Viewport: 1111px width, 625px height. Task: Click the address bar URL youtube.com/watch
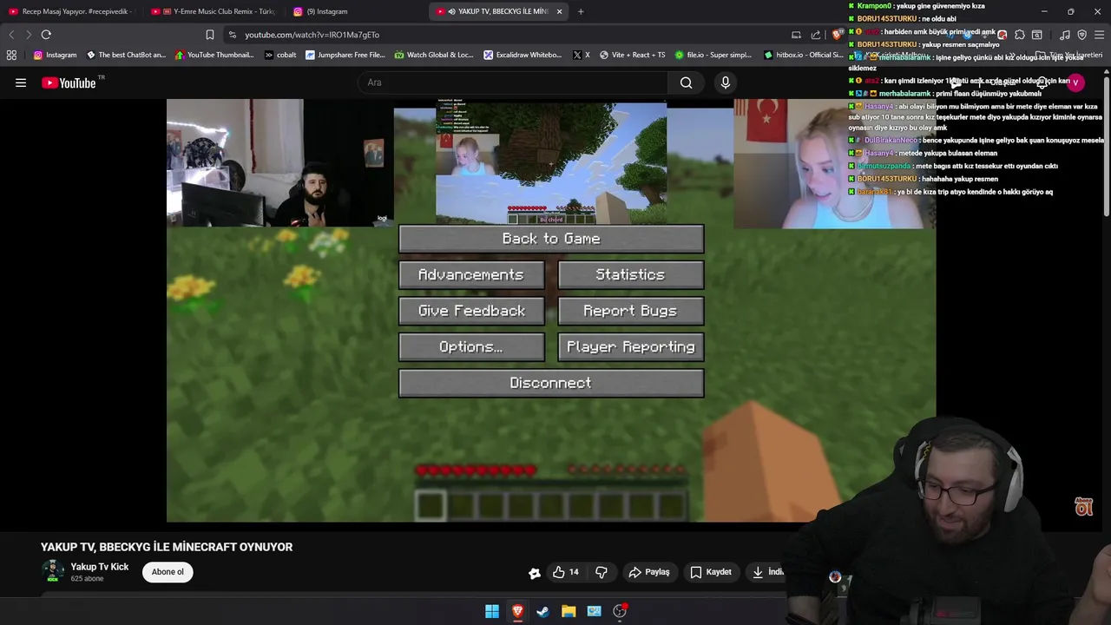[x=312, y=35]
